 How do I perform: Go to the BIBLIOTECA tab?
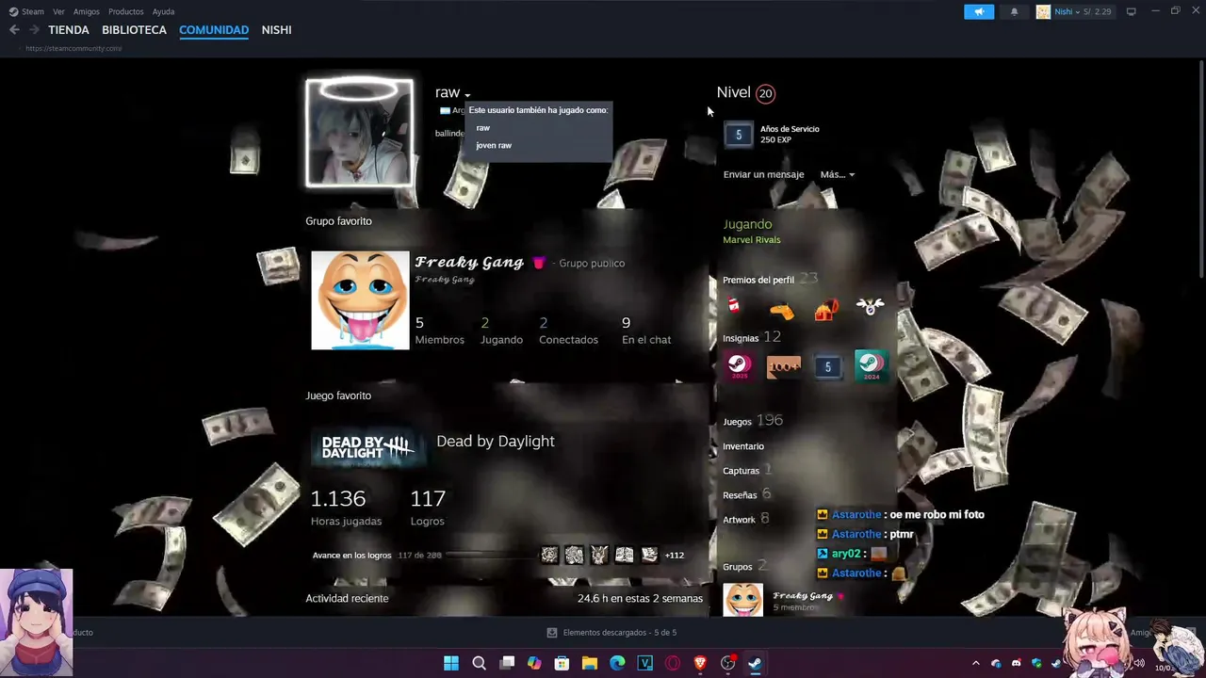click(x=134, y=30)
